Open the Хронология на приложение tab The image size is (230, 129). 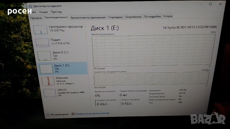88,18
